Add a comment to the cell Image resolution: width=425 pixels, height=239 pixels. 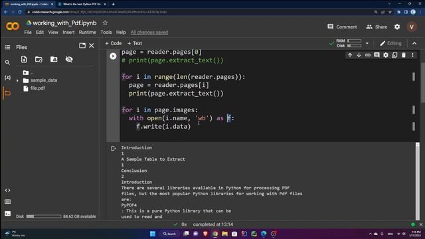[x=377, y=55]
